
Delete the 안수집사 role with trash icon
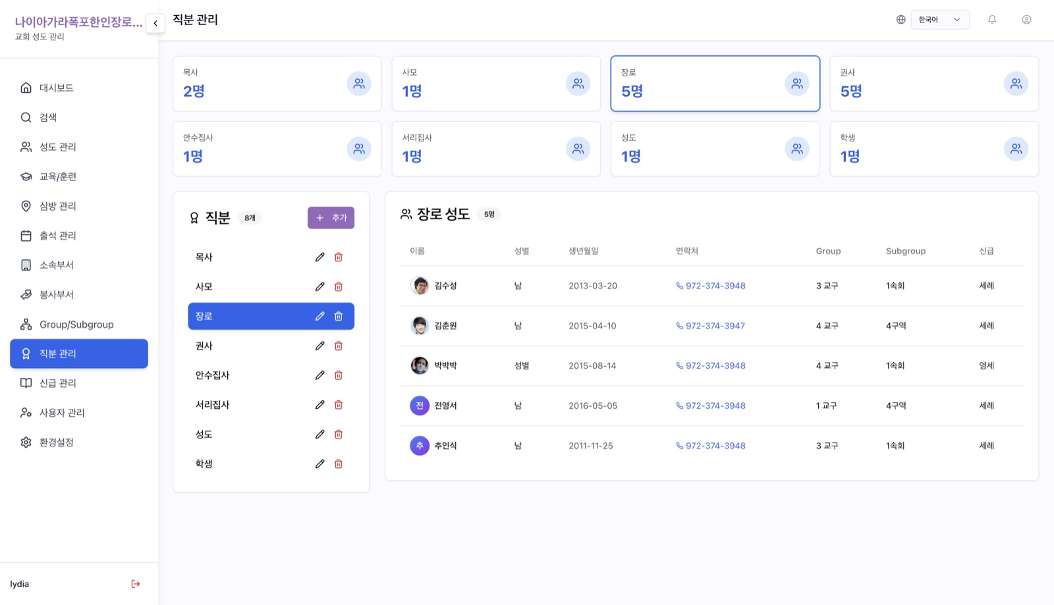point(339,375)
